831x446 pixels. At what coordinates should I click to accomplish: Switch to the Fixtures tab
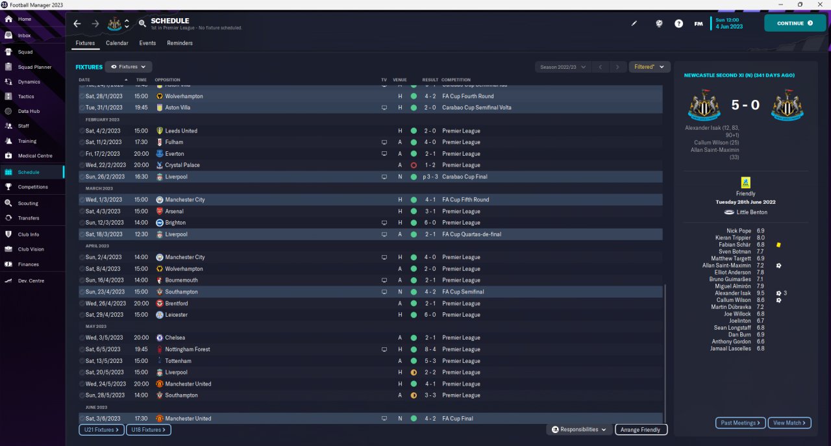point(85,43)
